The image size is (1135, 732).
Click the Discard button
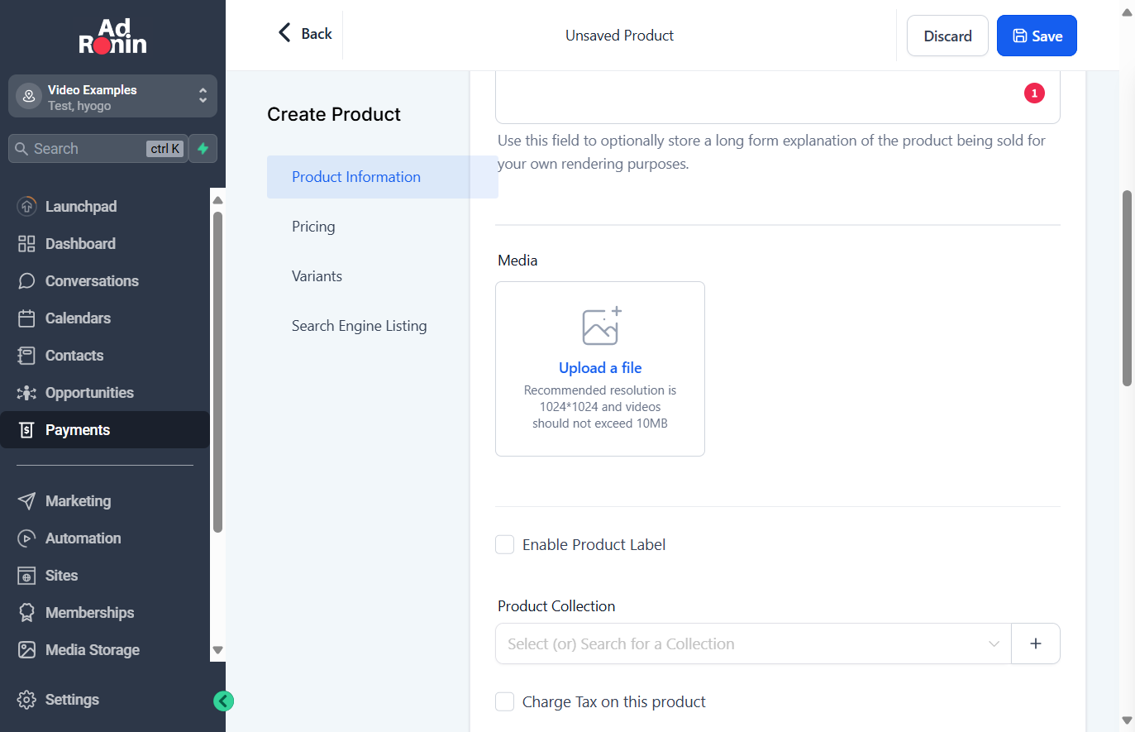point(947,36)
